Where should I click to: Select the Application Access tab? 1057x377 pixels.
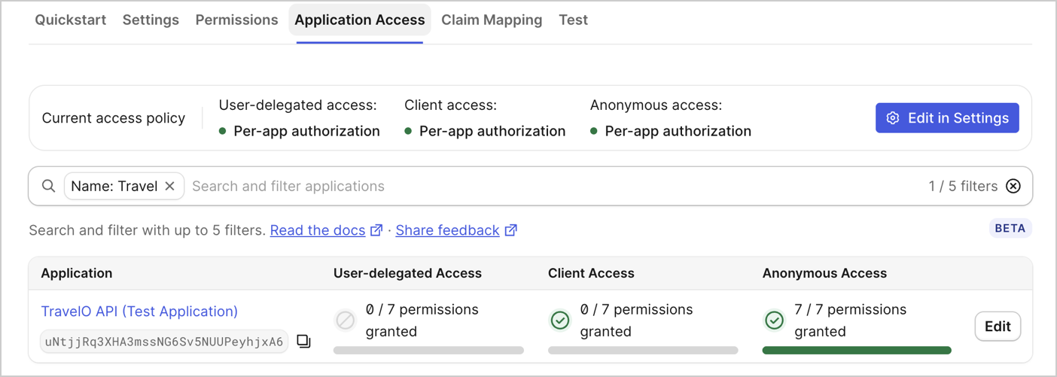[x=360, y=20]
